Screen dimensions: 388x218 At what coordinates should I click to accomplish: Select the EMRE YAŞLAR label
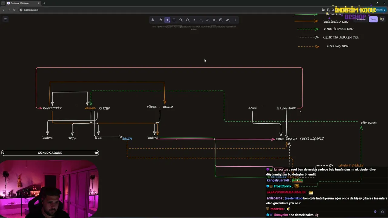click(286, 139)
